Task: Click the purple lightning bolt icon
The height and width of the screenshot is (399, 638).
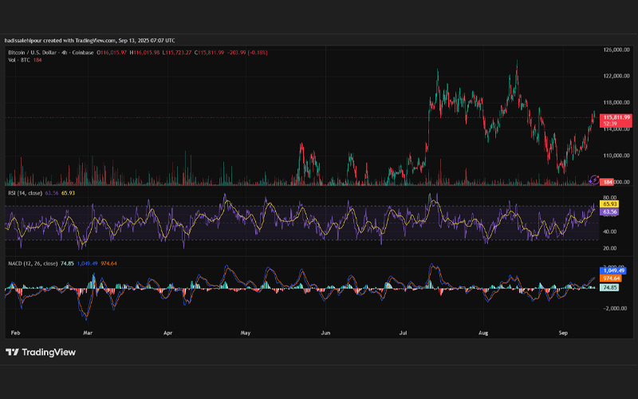Action: [593, 180]
